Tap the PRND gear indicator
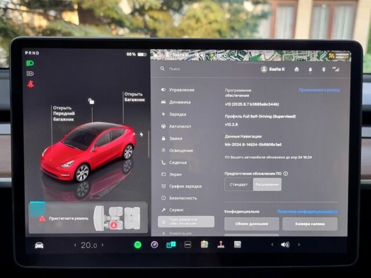This screenshot has width=371, height=278. point(32,53)
